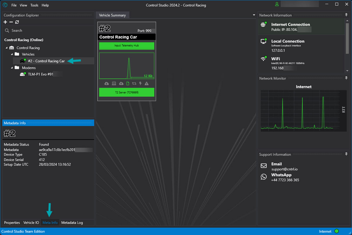
Task: Collapse the Vehicles folder node
Action: point(12,54)
